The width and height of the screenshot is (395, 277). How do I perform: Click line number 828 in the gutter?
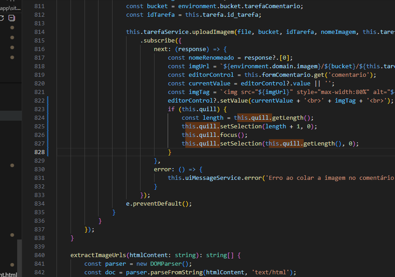(39, 152)
